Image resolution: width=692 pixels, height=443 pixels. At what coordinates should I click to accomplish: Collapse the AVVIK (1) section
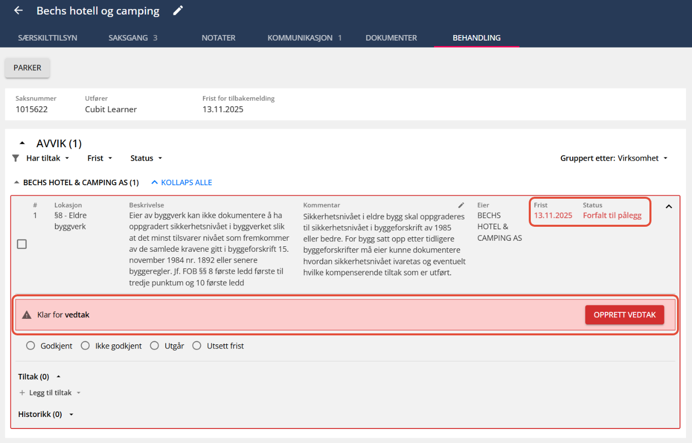click(x=22, y=144)
